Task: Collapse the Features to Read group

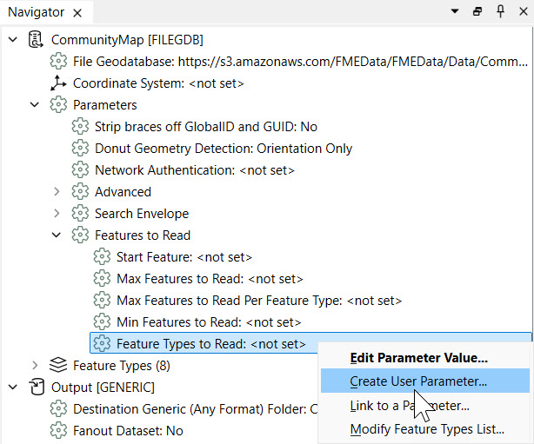Action: point(57,235)
